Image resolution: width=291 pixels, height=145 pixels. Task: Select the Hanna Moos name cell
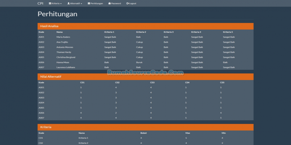63,62
